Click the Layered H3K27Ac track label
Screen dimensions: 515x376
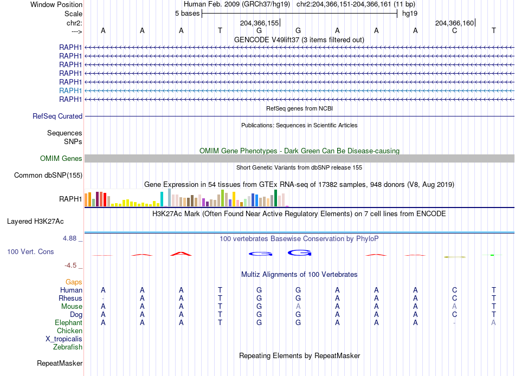point(35,222)
